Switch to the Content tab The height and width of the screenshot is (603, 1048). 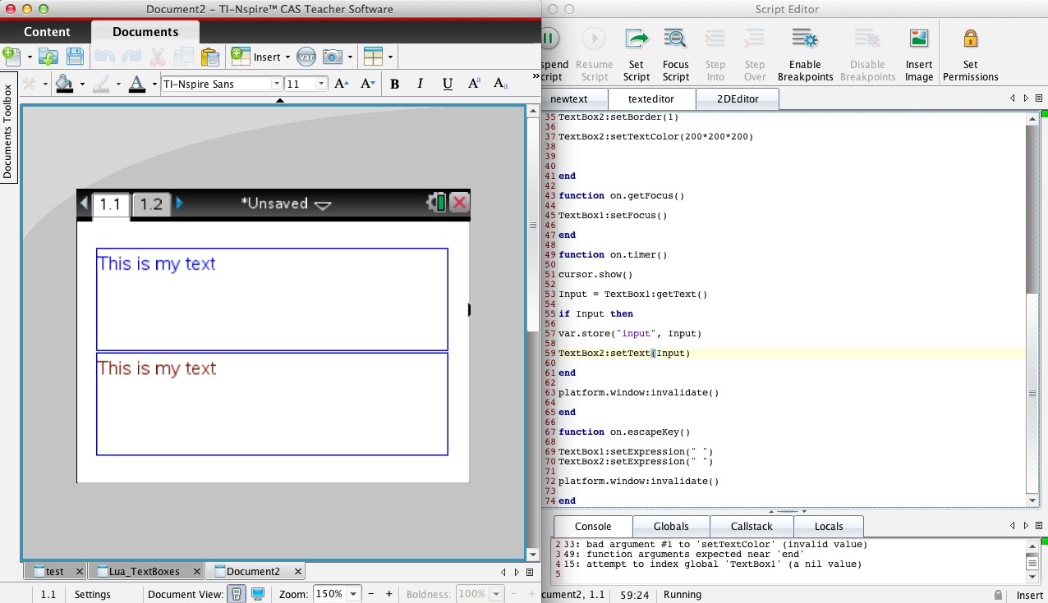pos(47,32)
